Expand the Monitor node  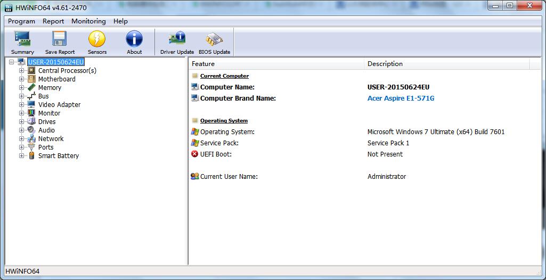coord(22,113)
